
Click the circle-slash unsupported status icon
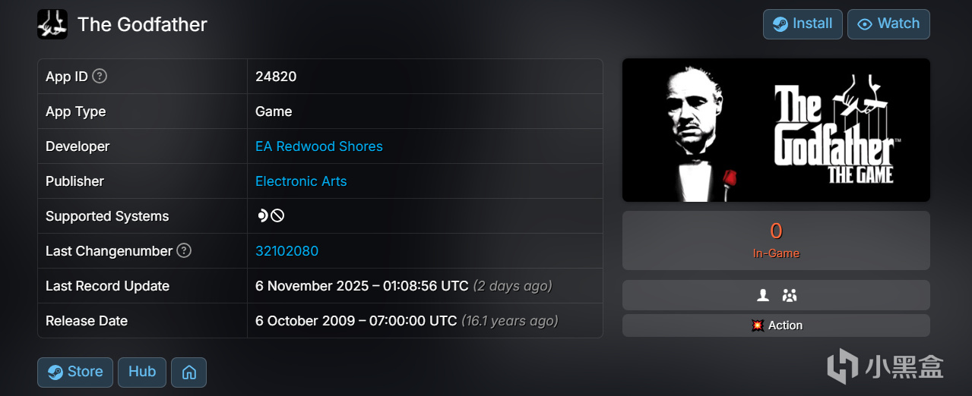click(278, 216)
